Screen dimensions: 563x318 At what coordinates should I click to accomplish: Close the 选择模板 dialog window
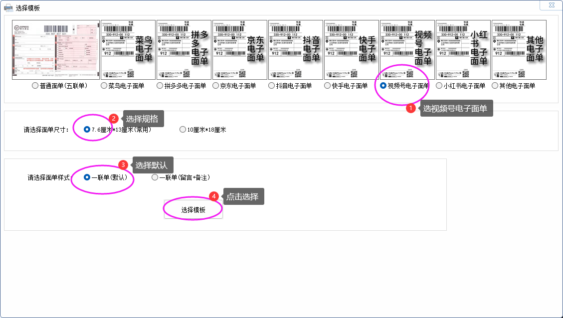[x=551, y=5]
